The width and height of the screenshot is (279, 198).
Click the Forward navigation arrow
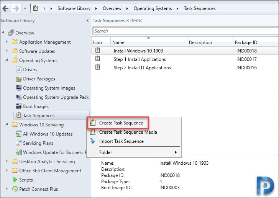[x=16, y=8]
